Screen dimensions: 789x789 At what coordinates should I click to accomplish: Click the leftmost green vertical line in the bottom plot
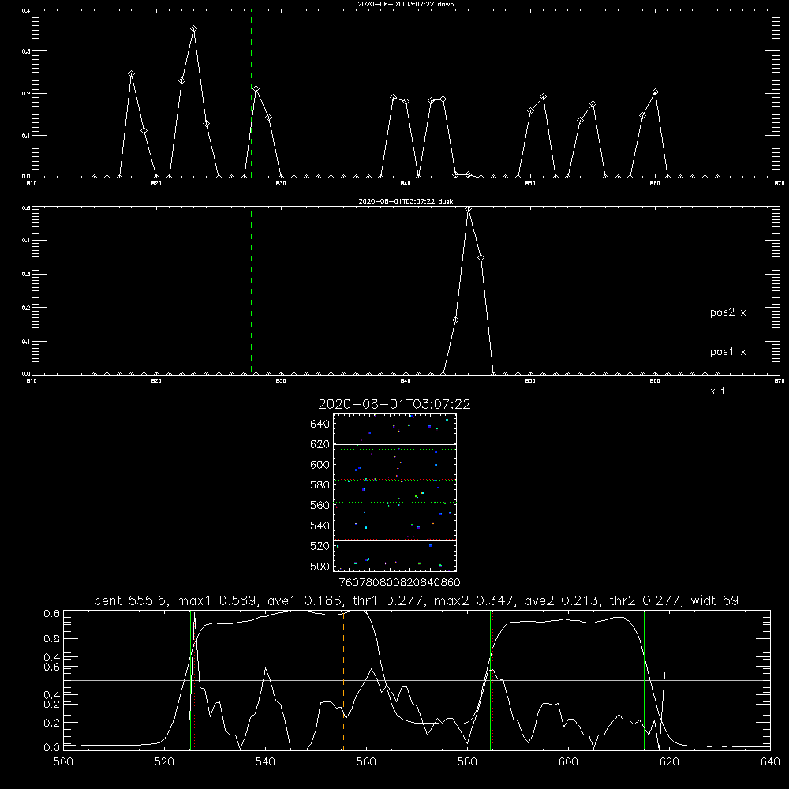191,680
